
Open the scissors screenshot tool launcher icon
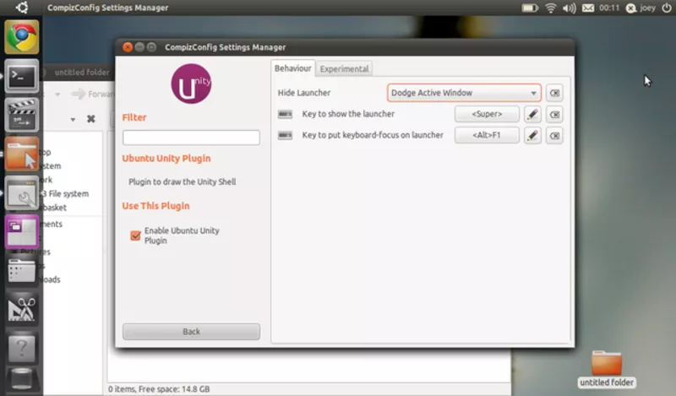click(22, 309)
